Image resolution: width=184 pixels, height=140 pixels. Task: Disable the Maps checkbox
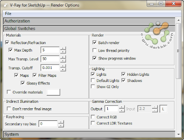[x=16, y=75]
